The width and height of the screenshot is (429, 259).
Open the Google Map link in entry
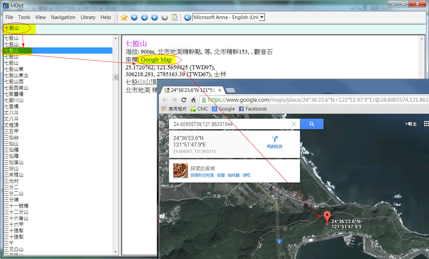pyautogui.click(x=156, y=60)
